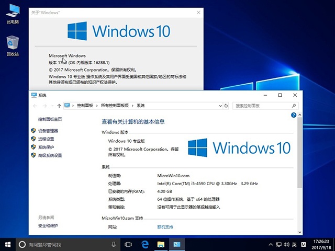Open 控制面板主页 link

click(50, 119)
